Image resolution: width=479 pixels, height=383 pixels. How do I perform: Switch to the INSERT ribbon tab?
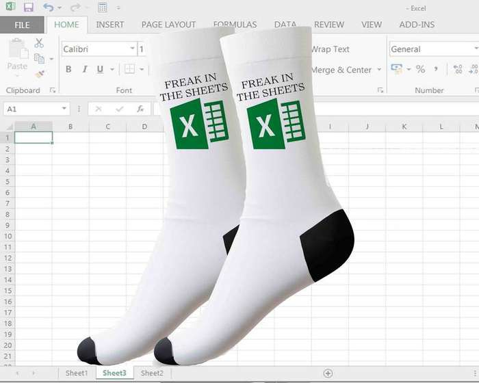(110, 25)
